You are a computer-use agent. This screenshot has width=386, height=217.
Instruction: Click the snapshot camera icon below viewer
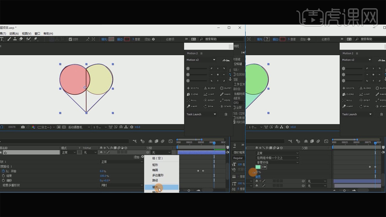pos(23,127)
